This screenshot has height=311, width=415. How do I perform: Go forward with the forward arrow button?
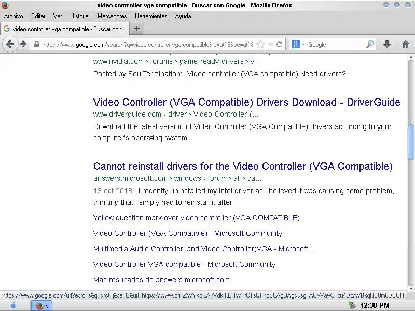pyautogui.click(x=23, y=44)
